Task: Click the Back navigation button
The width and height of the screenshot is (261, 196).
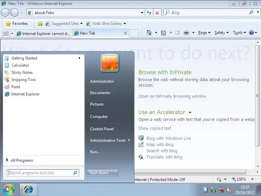Action: point(5,12)
